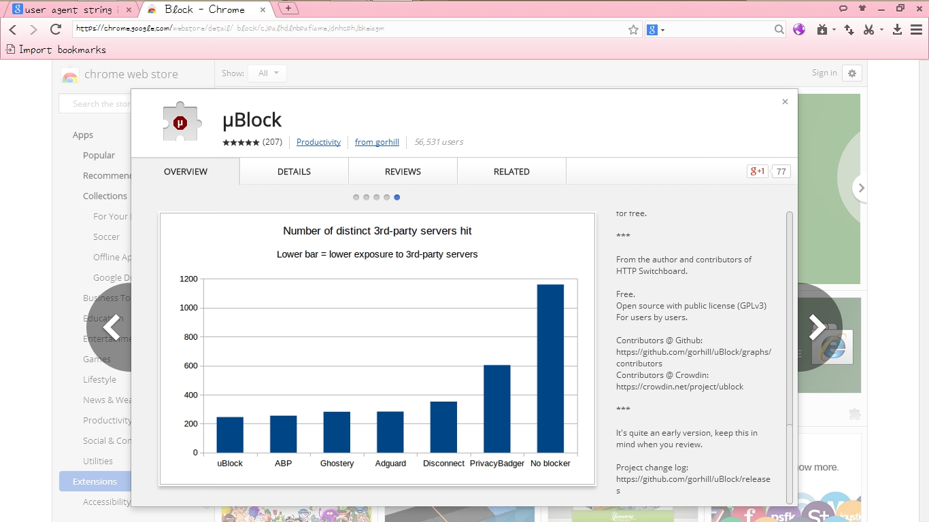Click the Collections category in the sidebar
The image size is (929, 522).
click(105, 196)
